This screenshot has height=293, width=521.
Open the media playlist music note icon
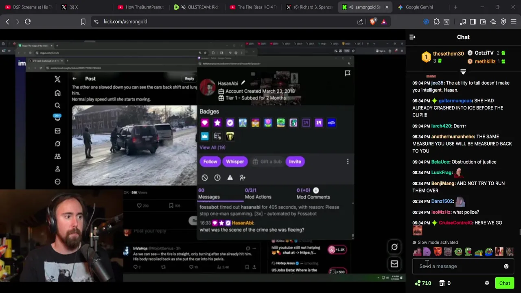(463, 22)
